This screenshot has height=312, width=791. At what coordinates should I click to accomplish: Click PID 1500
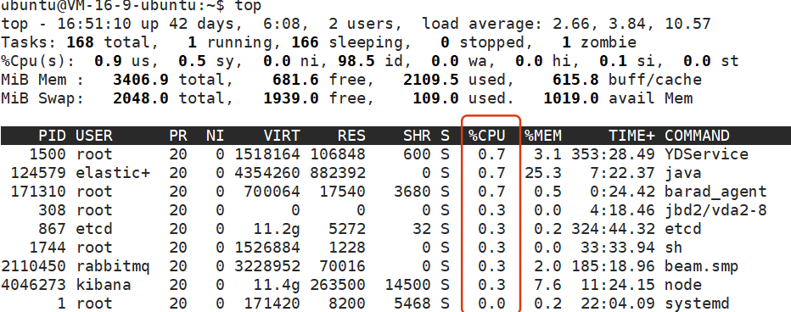point(48,154)
